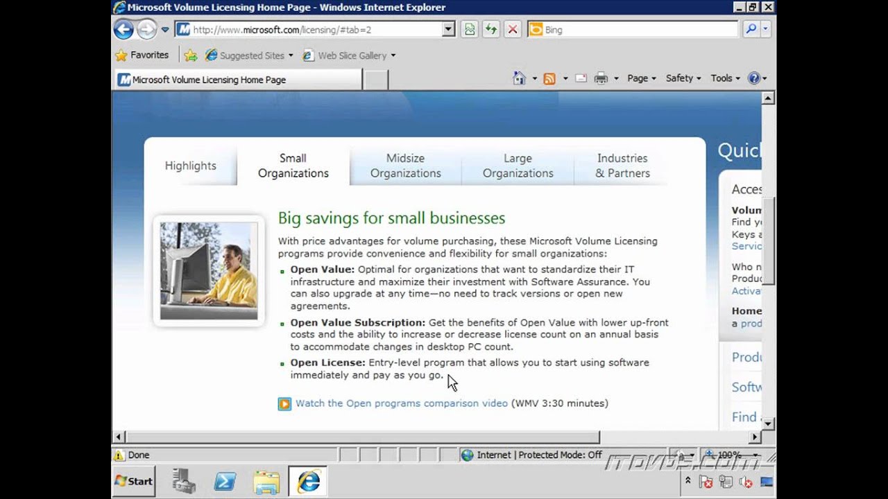The width and height of the screenshot is (888, 499).
Task: Click the Print icon
Action: pyautogui.click(x=601, y=79)
